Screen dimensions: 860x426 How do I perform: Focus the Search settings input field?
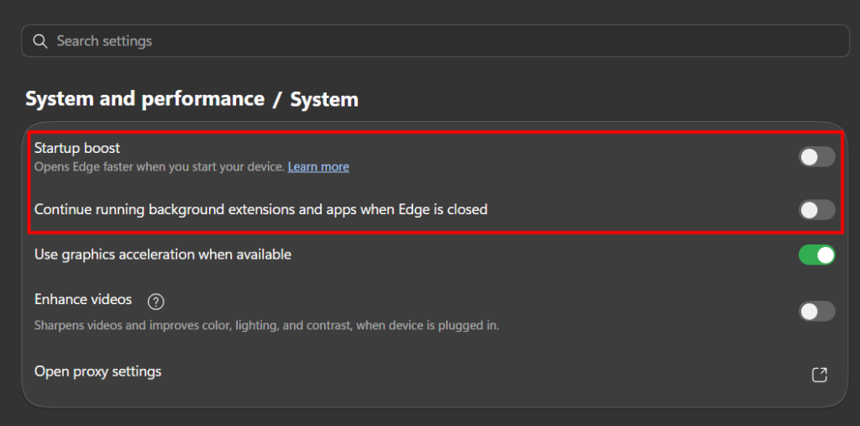point(435,41)
